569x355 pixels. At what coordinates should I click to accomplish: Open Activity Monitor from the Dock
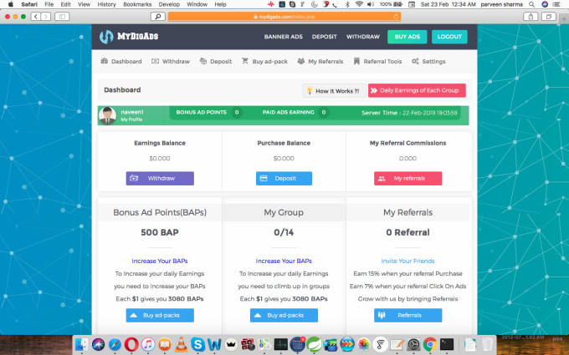(281, 344)
